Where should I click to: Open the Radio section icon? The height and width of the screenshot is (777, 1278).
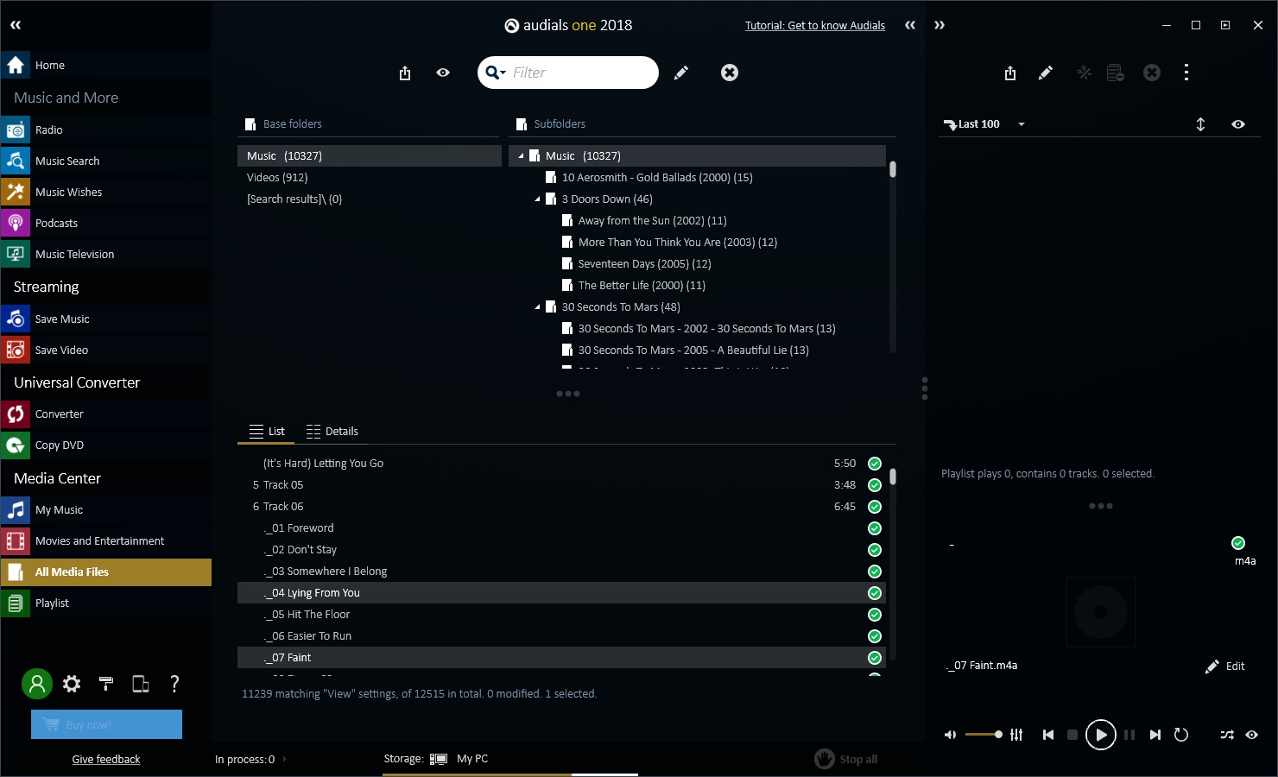click(16, 130)
